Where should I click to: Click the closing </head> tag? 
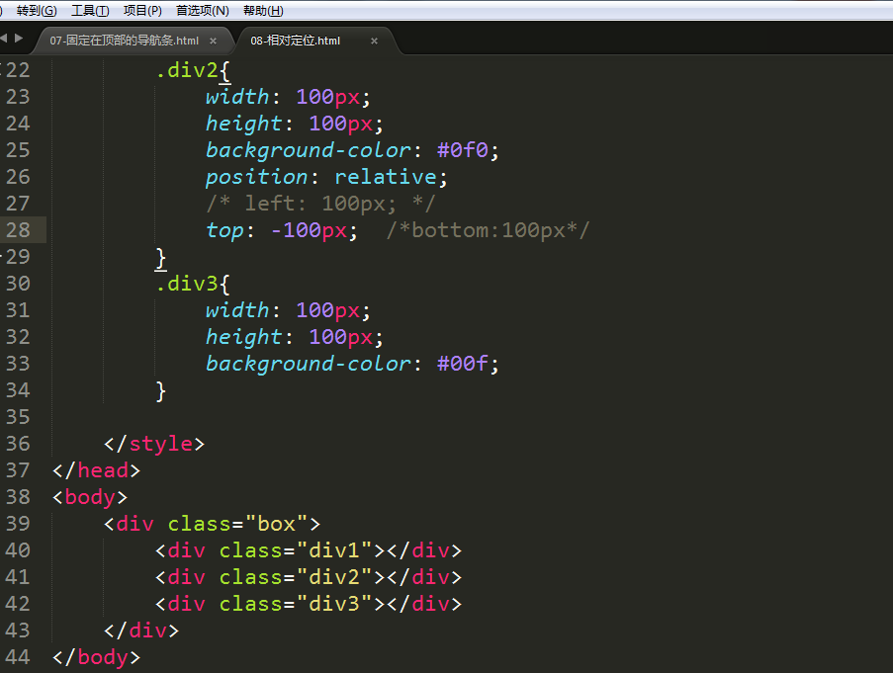tap(96, 470)
